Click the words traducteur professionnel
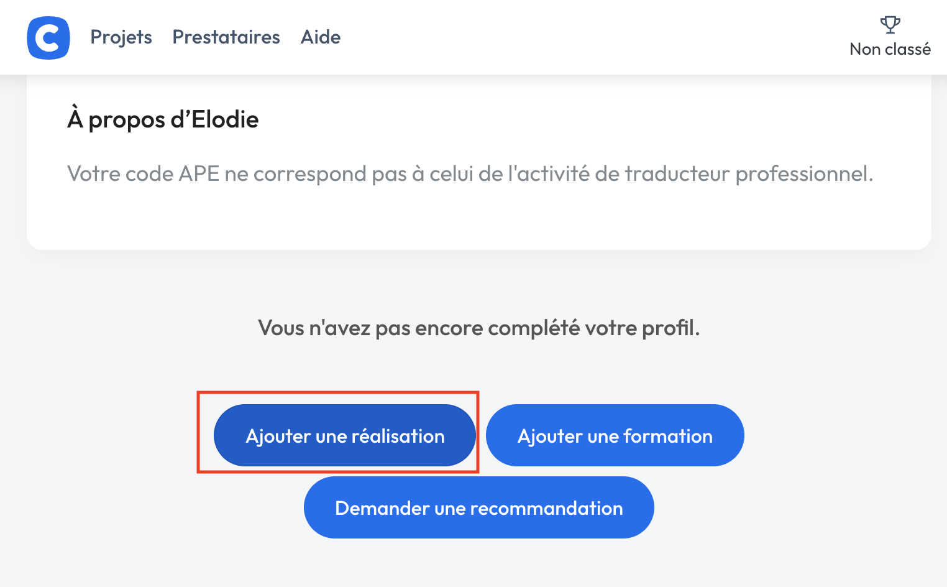This screenshot has width=947, height=587. pos(748,174)
